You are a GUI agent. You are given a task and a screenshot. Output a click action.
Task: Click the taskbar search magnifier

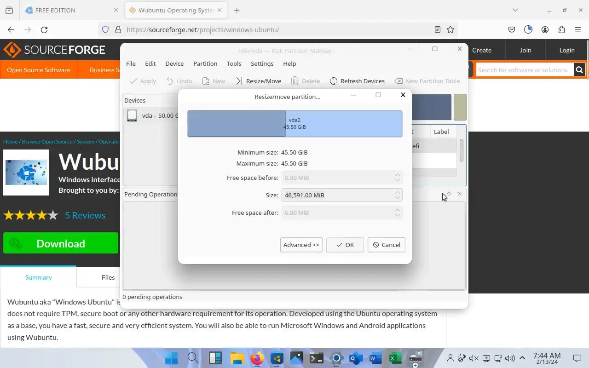[193, 358]
